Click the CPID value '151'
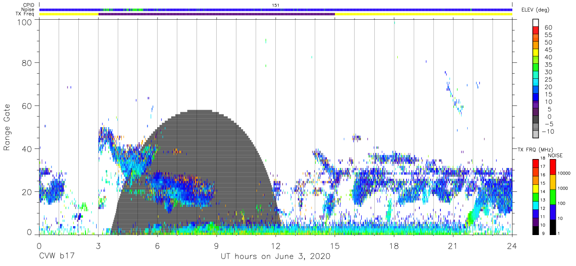Image resolution: width=576 pixels, height=266 pixels. pos(276,5)
